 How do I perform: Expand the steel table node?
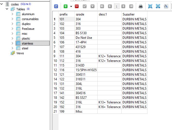13,48
